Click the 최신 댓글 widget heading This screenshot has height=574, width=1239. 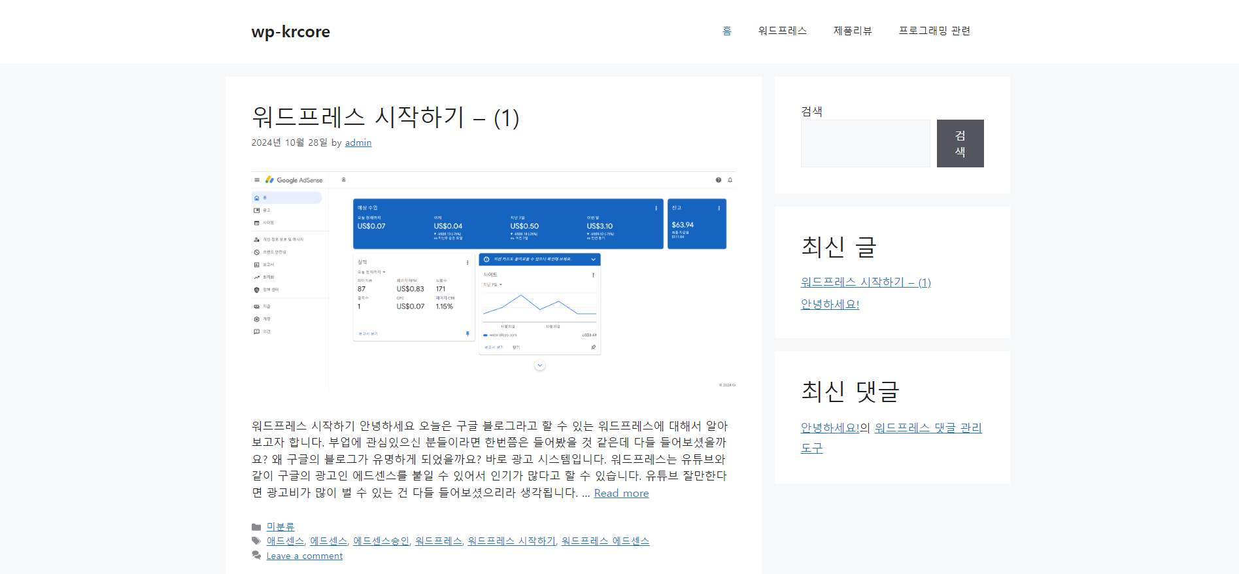coord(850,391)
